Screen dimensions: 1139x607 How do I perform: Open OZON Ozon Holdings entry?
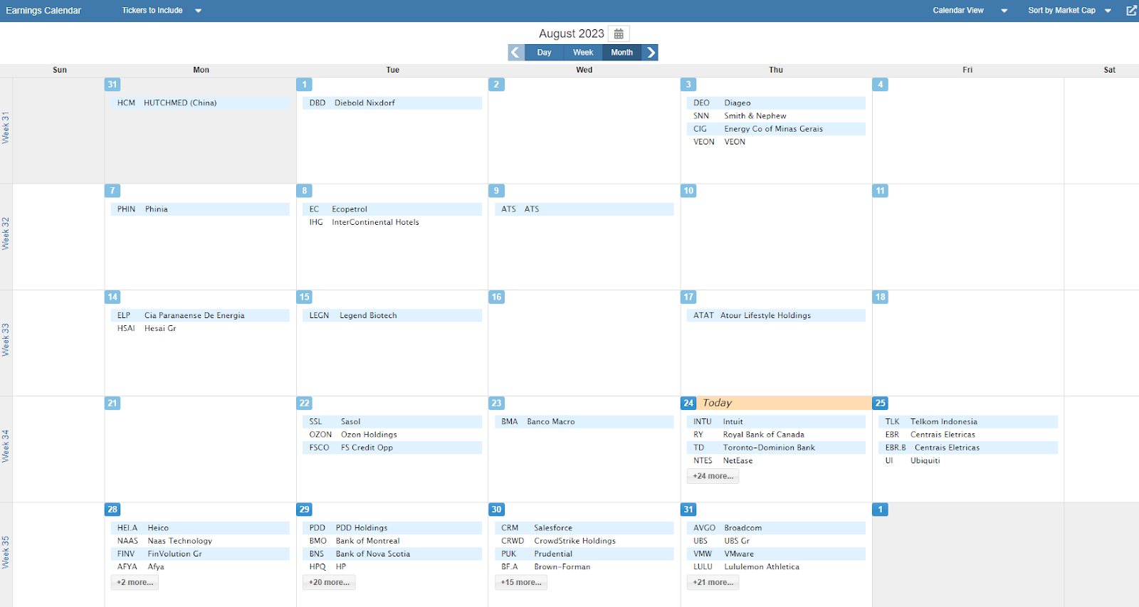[392, 434]
